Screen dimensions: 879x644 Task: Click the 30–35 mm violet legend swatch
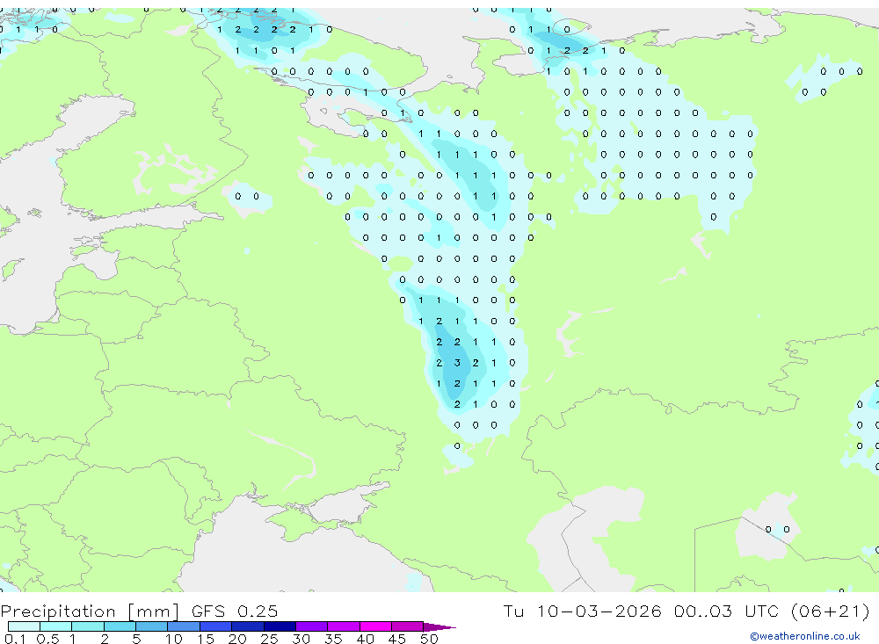click(x=312, y=626)
